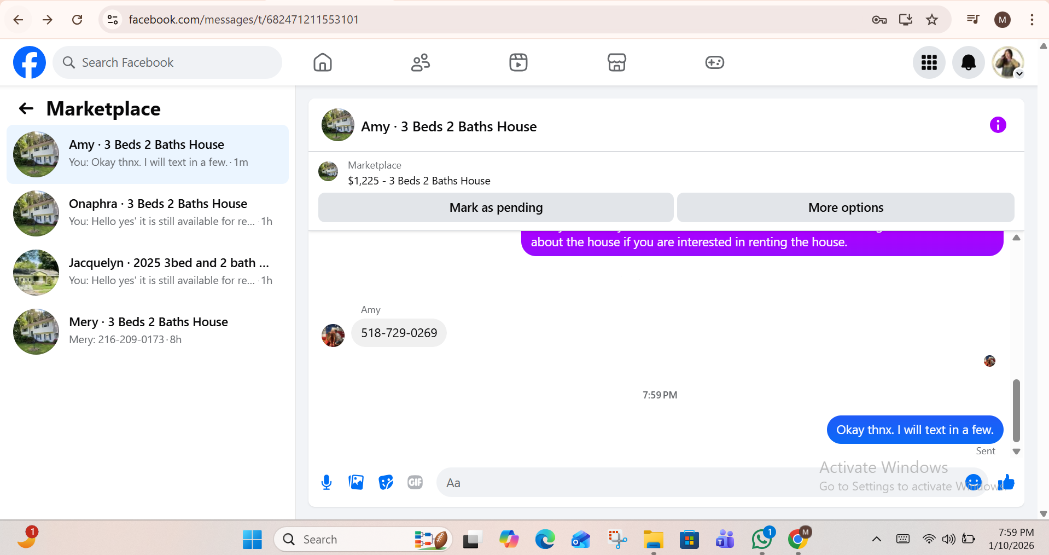Click the taskbar Search box

pyautogui.click(x=363, y=539)
